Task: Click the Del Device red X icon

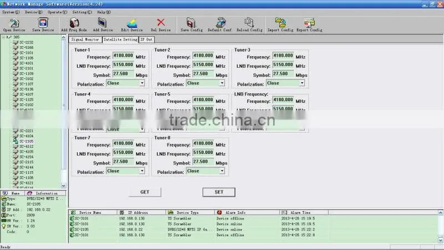Action: coord(161,22)
